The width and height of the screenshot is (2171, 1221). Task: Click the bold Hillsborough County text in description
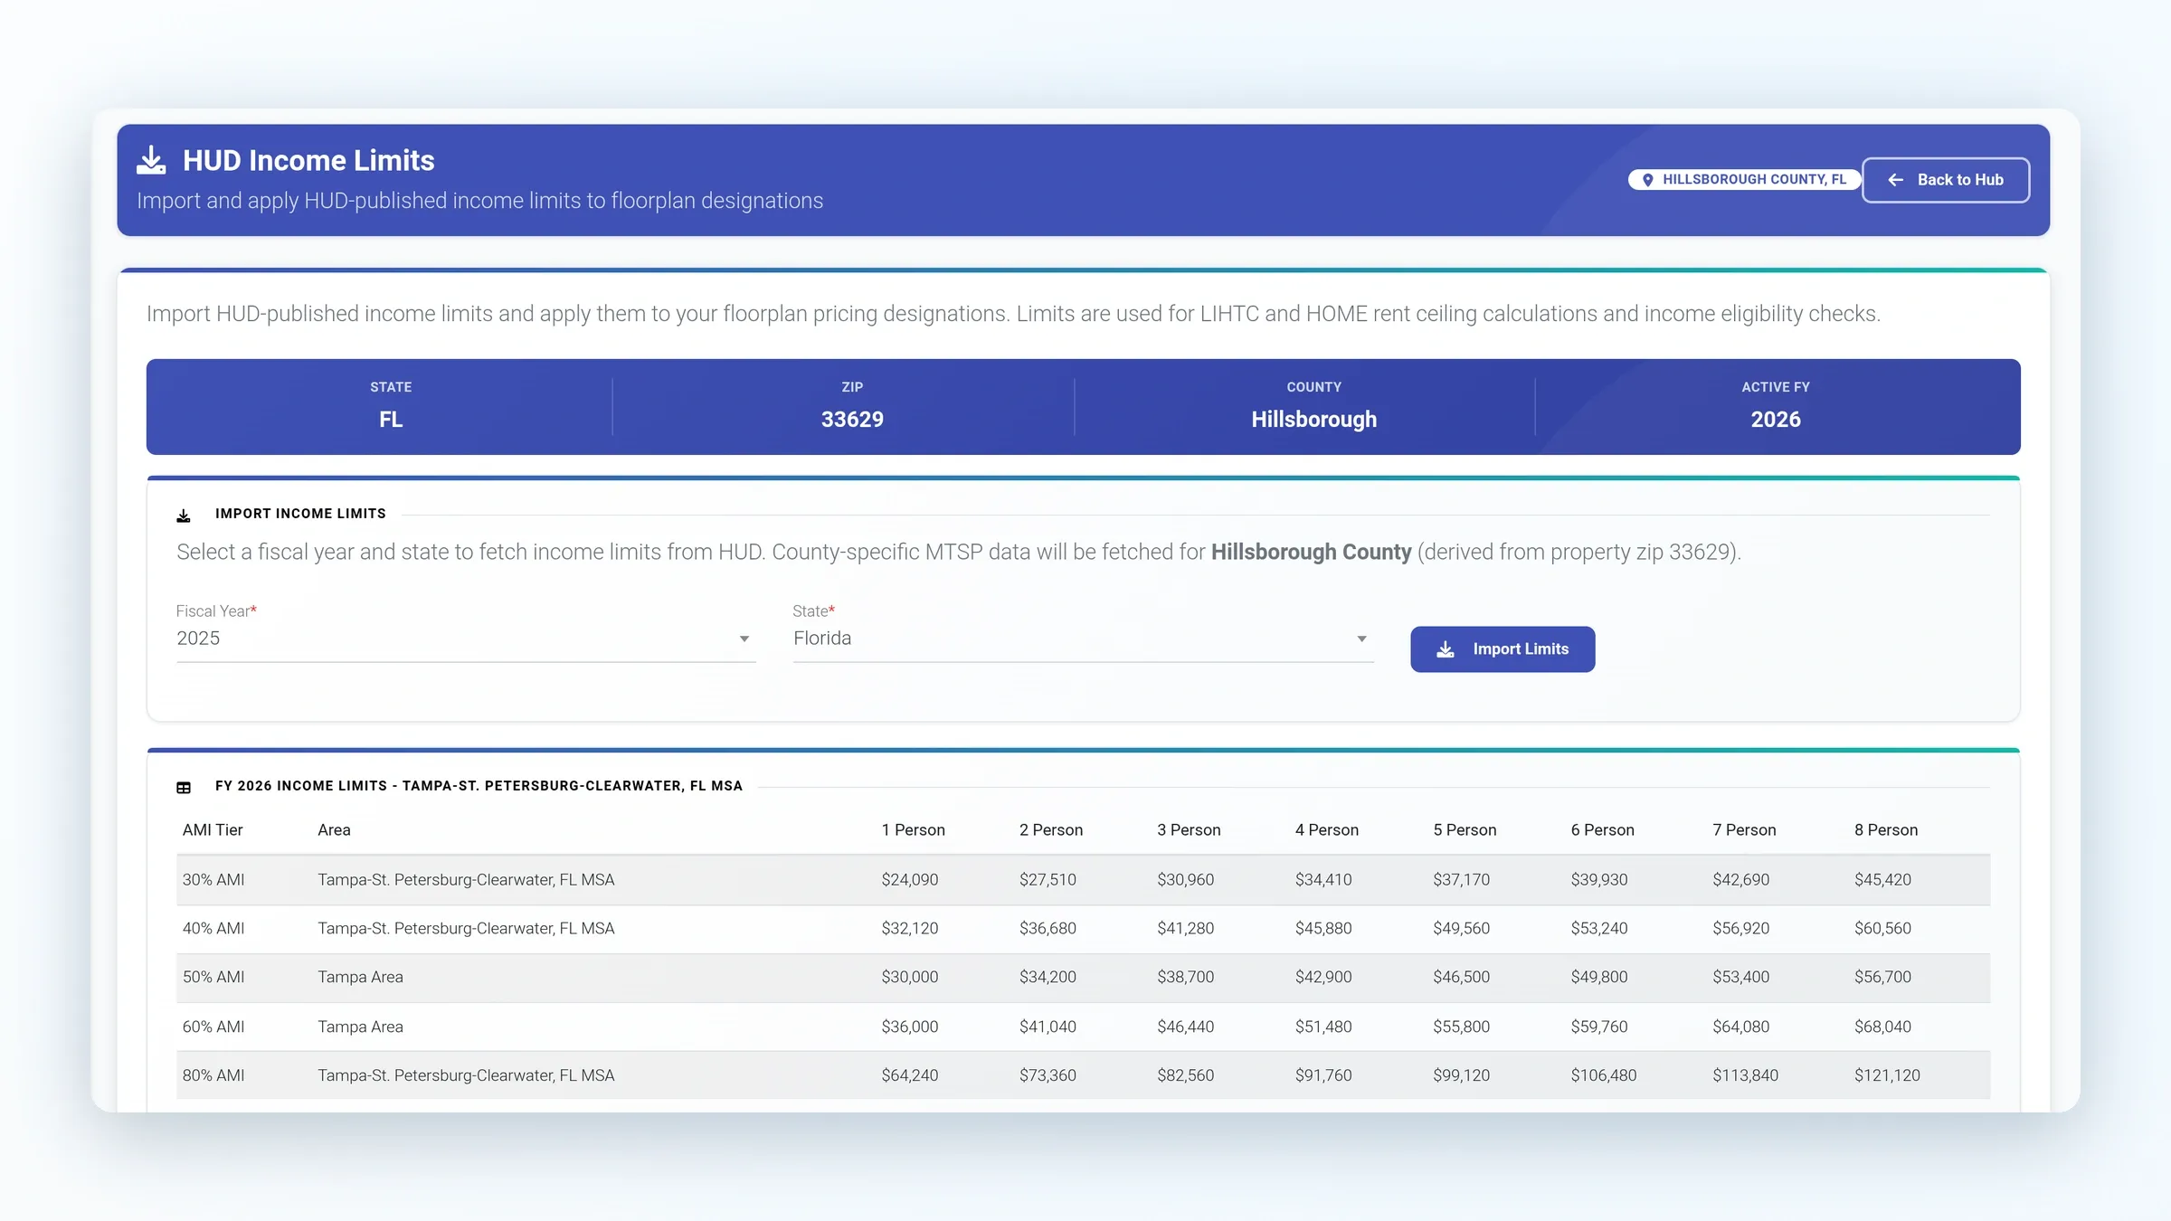click(x=1311, y=553)
